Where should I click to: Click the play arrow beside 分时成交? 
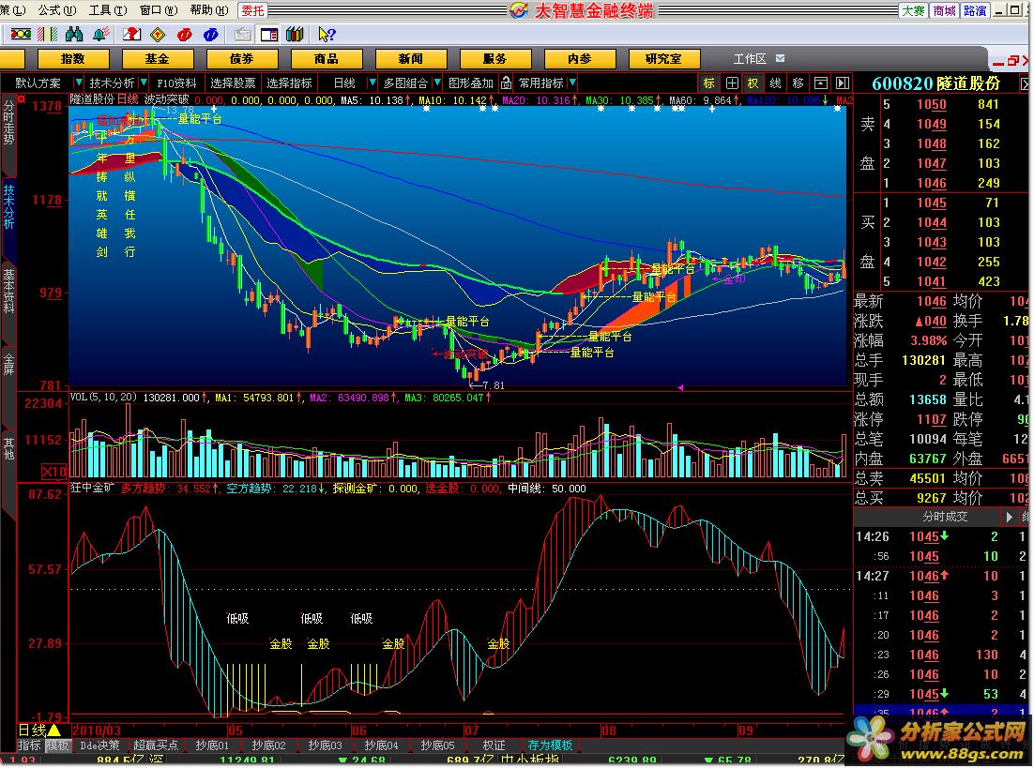(x=1009, y=516)
